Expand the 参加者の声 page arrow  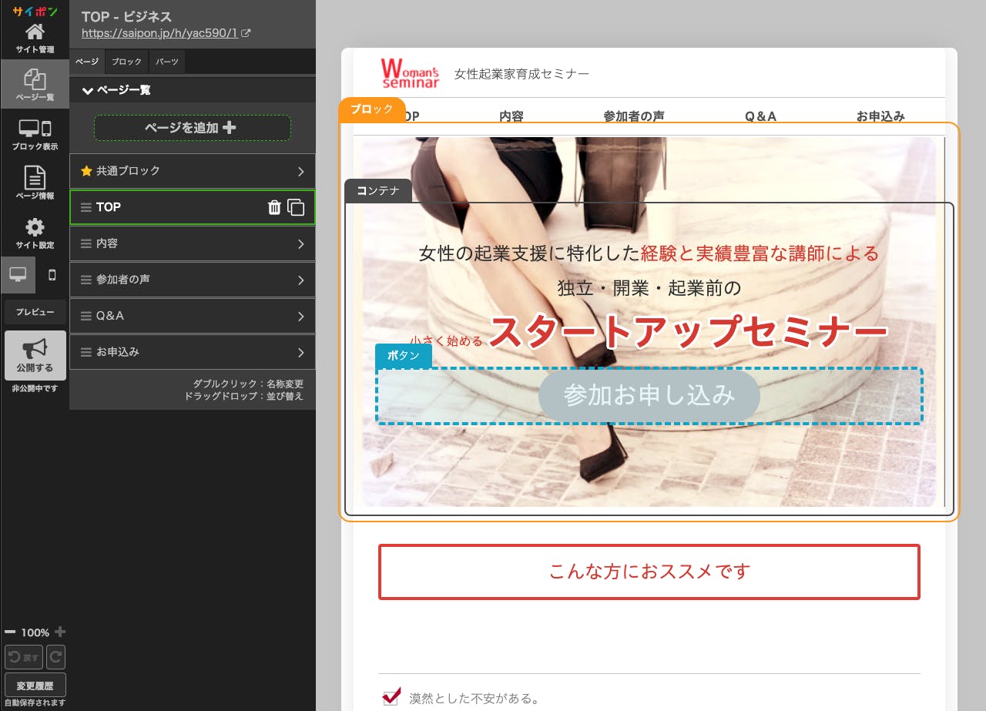point(300,280)
